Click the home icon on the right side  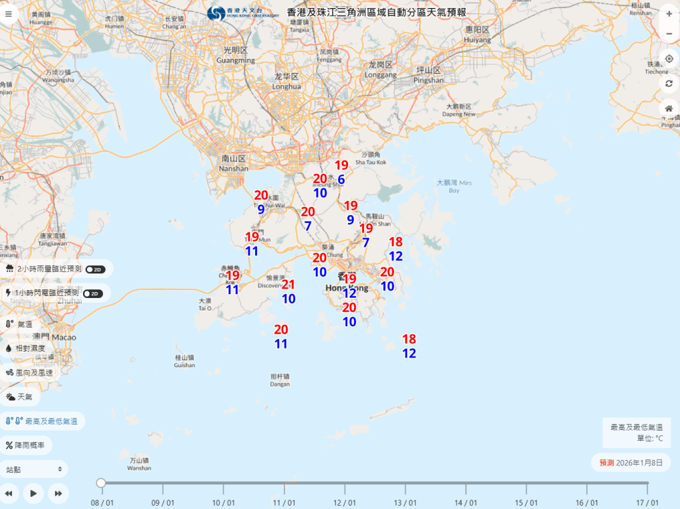coord(669,108)
